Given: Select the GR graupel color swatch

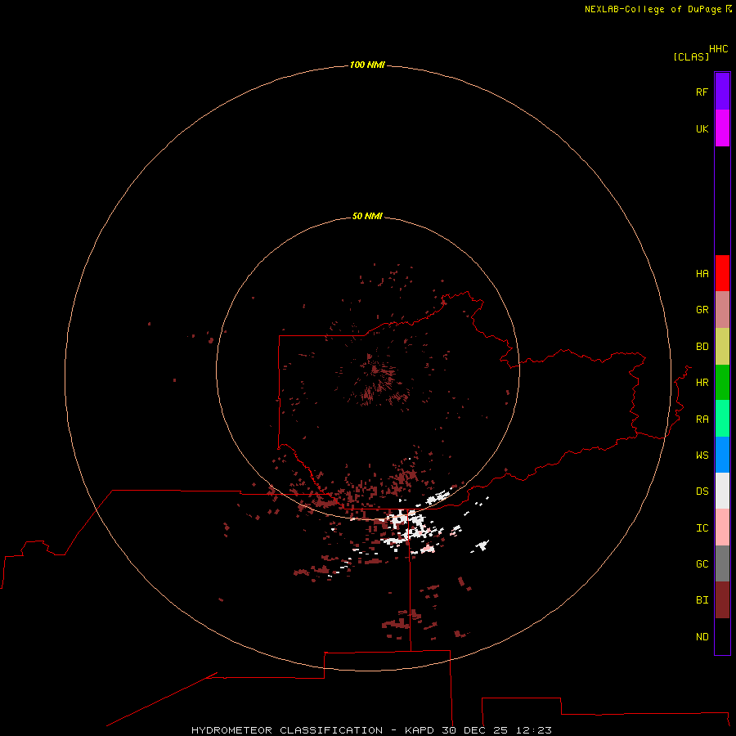Looking at the screenshot, I should [x=722, y=310].
